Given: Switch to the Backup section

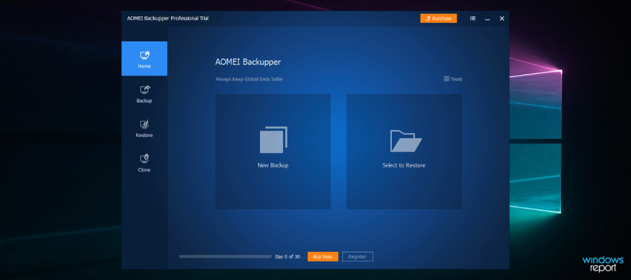Looking at the screenshot, I should point(144,94).
